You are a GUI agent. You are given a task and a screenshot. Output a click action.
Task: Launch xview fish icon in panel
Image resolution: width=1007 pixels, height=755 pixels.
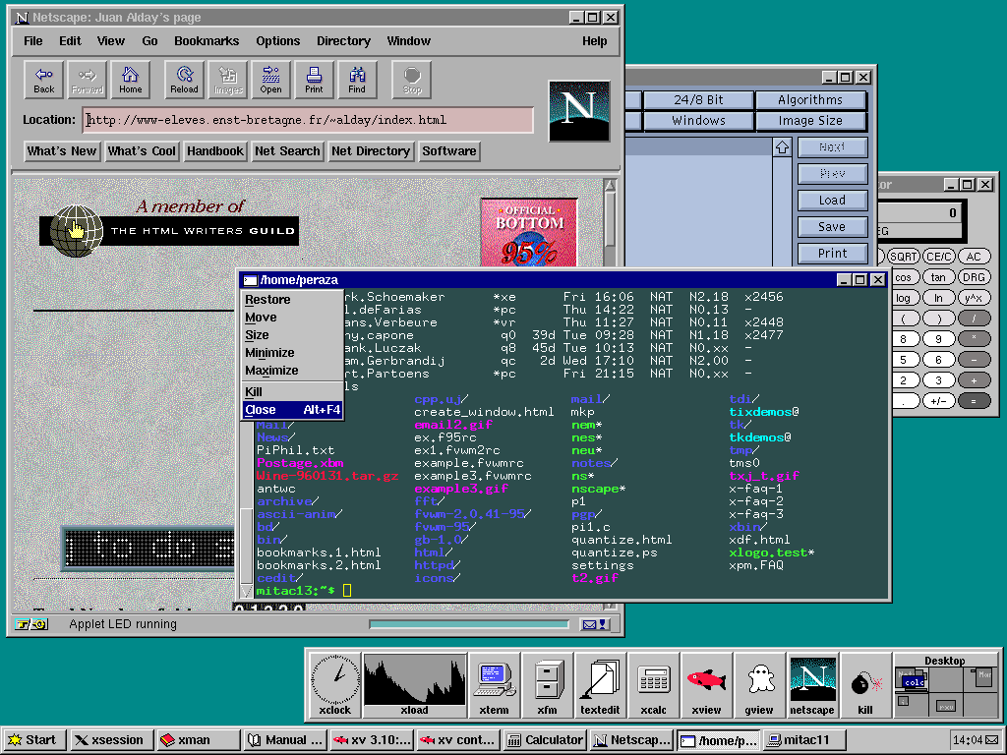tap(706, 684)
